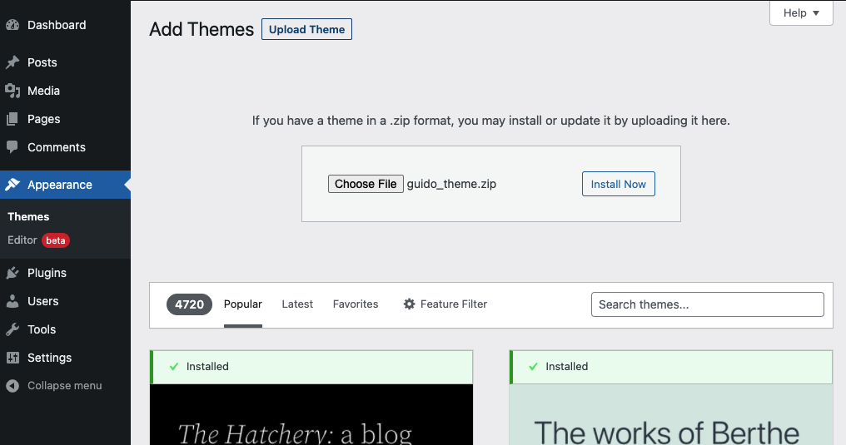Image resolution: width=846 pixels, height=445 pixels.
Task: Click the Settings sliders icon
Action: (12, 358)
